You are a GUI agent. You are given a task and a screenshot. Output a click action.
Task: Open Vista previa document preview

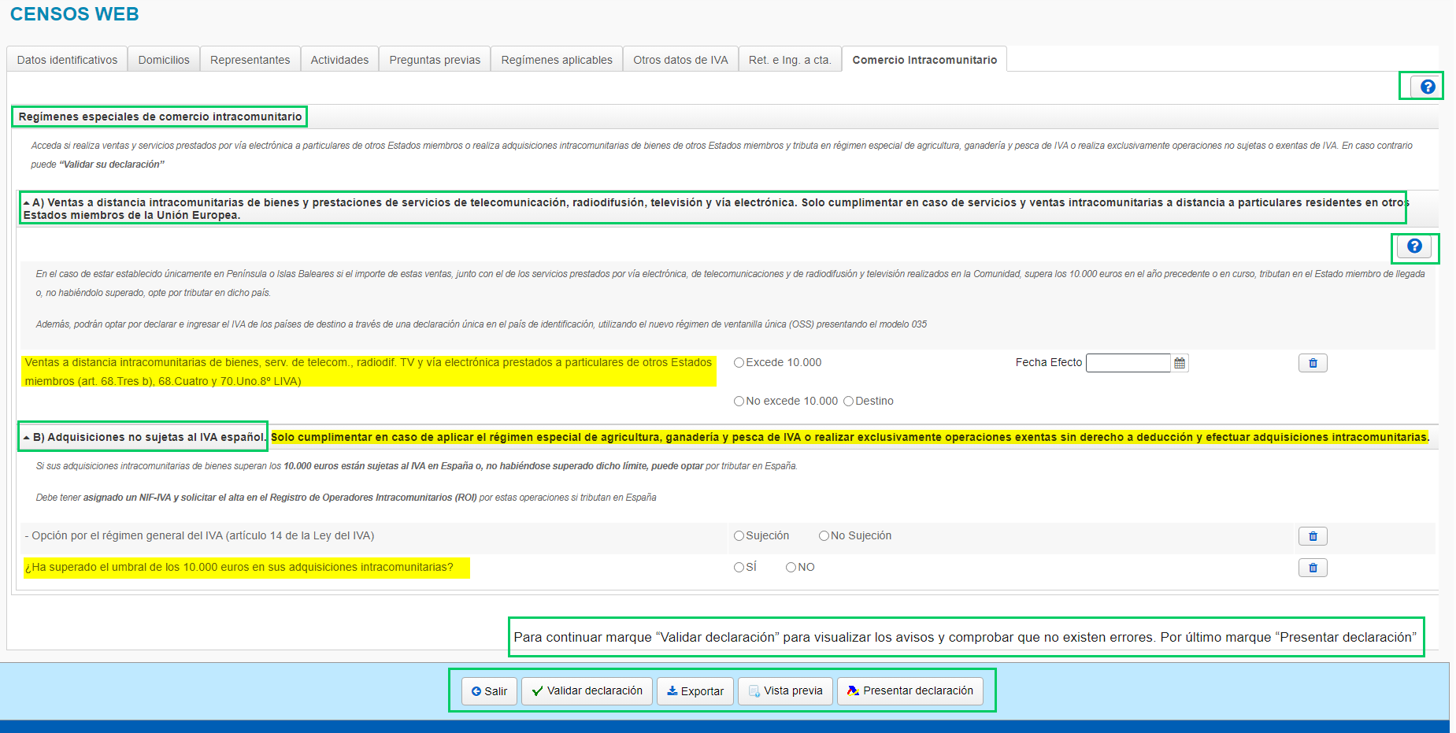pyautogui.click(x=784, y=691)
